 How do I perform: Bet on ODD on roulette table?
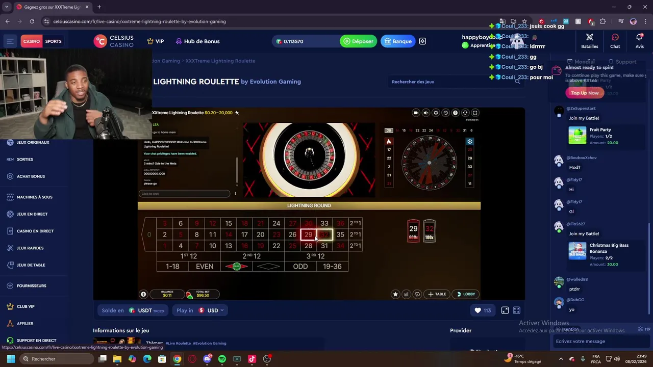point(300,266)
